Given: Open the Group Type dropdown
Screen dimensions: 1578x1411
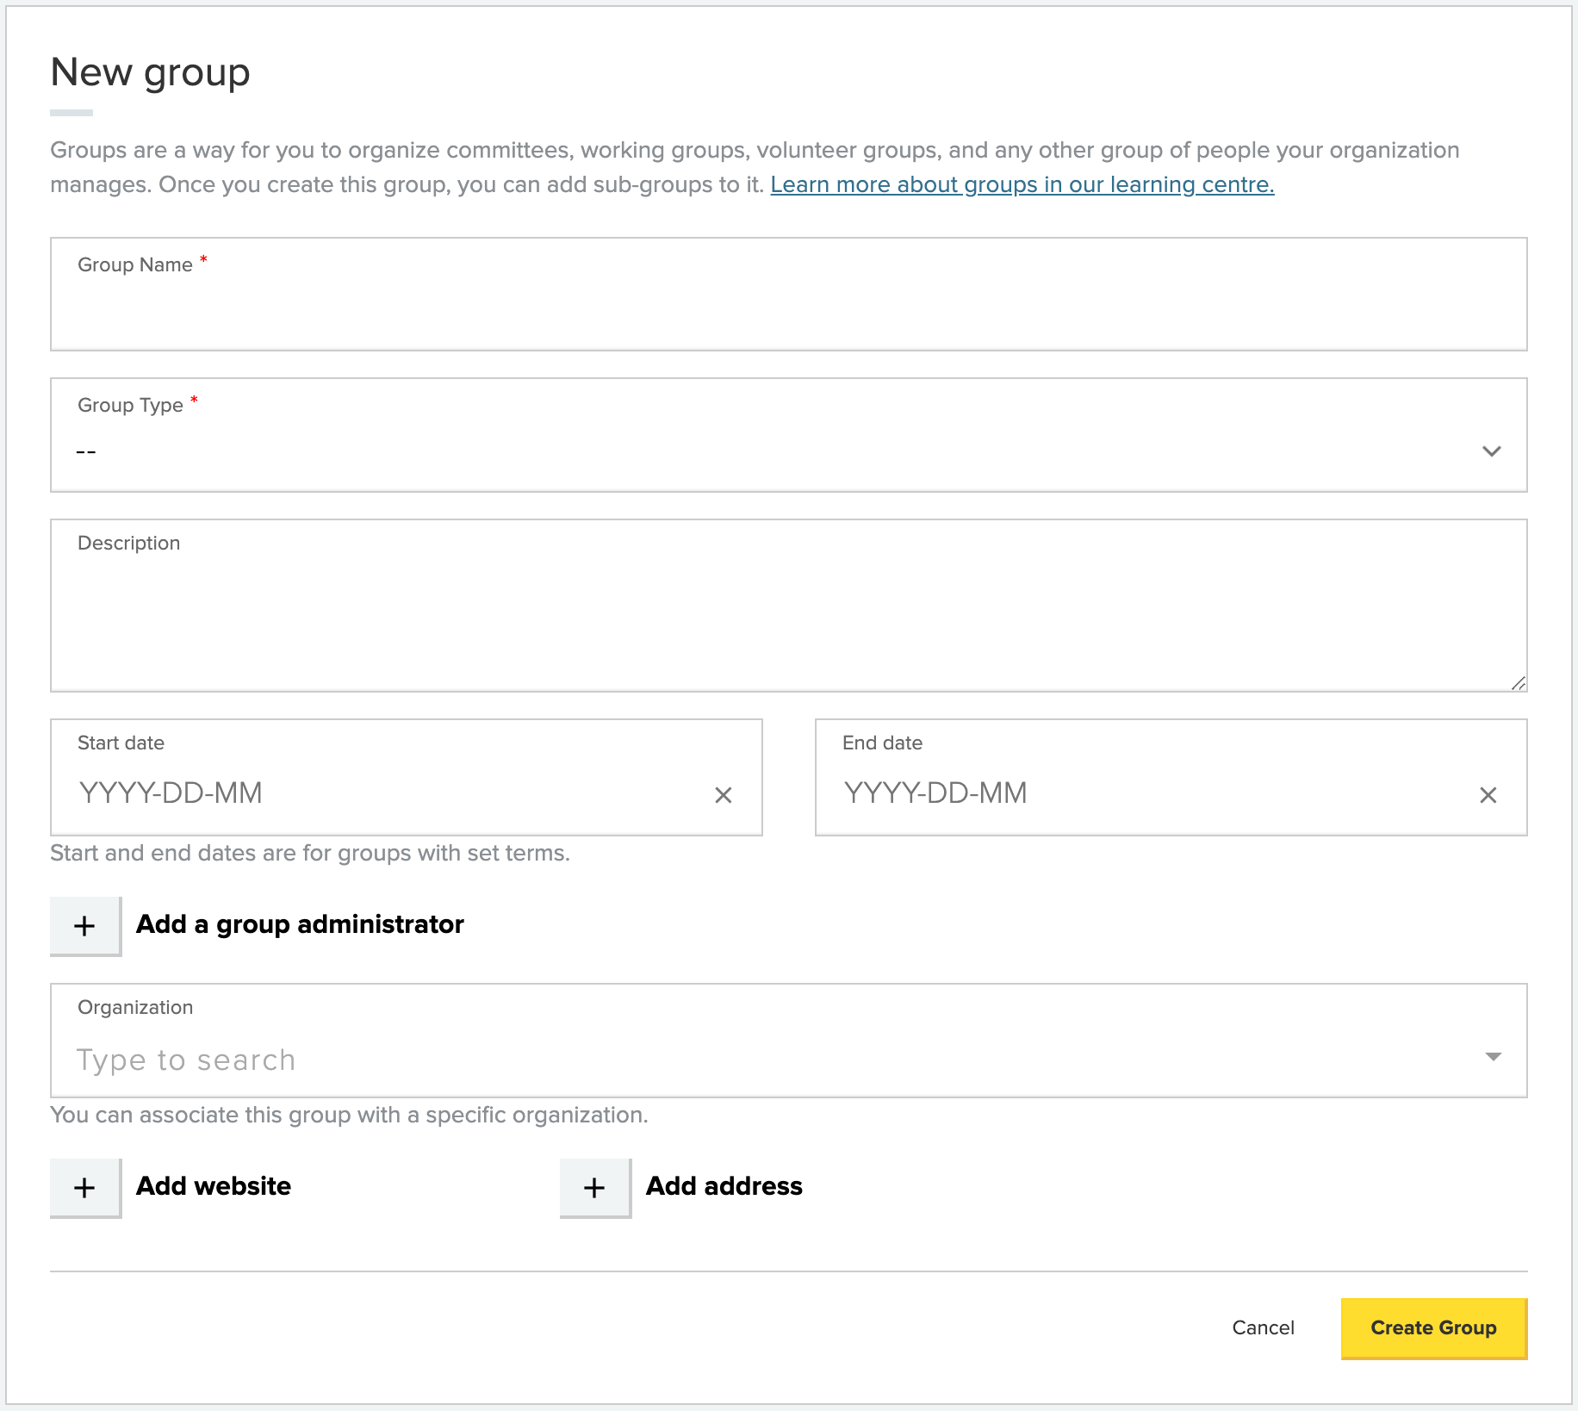Looking at the screenshot, I should pos(775,451).
